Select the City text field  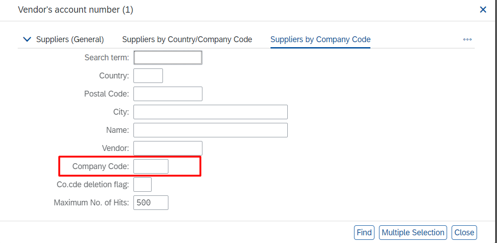[x=211, y=112]
